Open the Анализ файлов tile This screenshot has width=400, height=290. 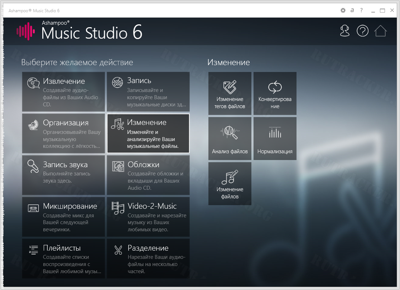coord(230,139)
